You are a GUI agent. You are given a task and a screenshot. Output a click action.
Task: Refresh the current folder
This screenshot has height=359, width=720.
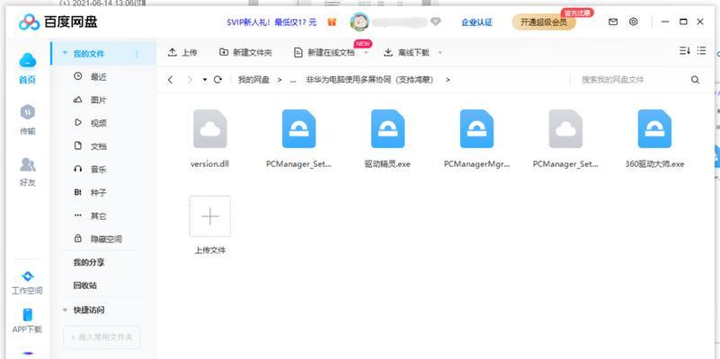(218, 80)
